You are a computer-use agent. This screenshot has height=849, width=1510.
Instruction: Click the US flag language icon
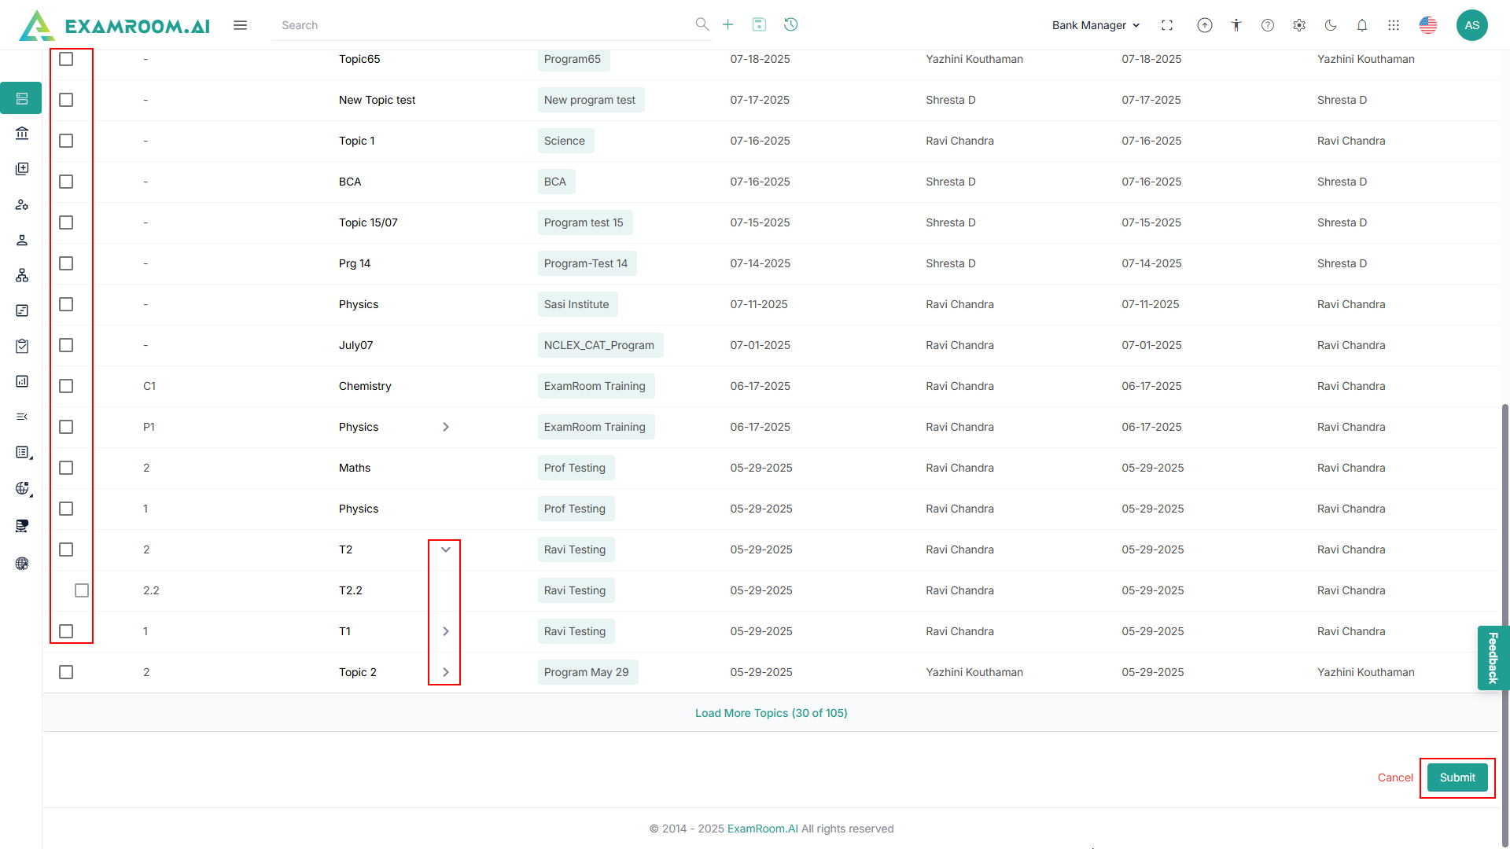[1428, 25]
